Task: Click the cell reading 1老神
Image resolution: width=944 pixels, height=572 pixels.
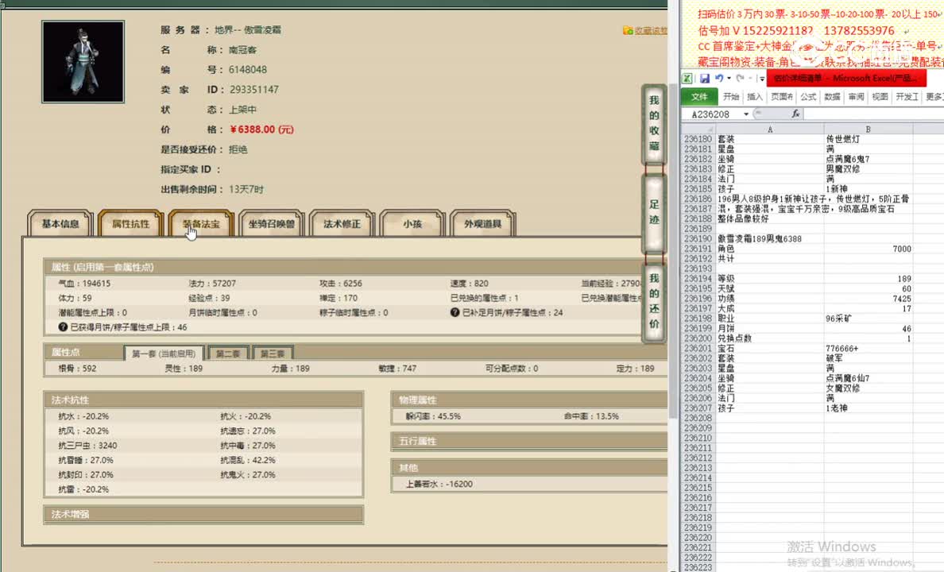Action: pyautogui.click(x=869, y=408)
